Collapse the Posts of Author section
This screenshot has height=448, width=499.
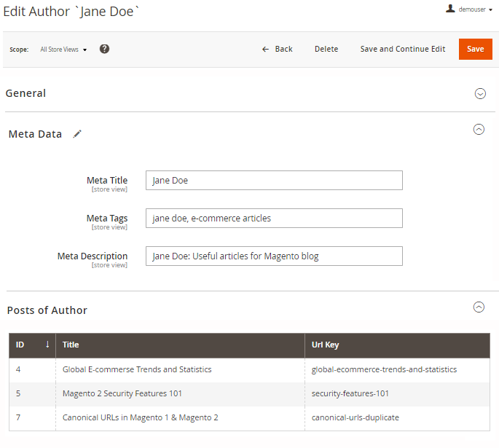pos(479,307)
